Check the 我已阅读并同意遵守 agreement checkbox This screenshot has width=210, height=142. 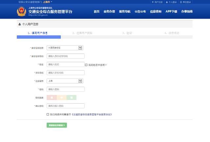pos(48,114)
